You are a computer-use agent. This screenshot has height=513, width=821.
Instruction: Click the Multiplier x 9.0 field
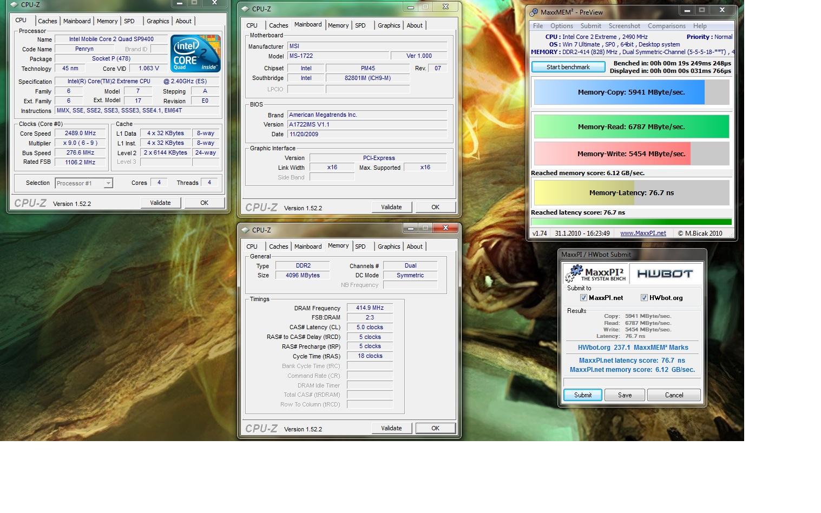80,143
